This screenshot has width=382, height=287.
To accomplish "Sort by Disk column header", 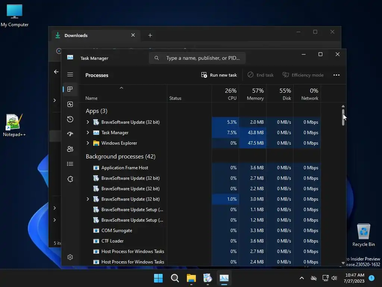I will (x=280, y=94).
